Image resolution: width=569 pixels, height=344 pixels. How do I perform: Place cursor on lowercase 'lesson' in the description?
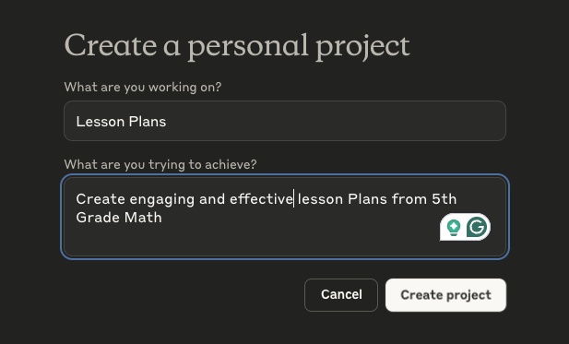(x=320, y=199)
